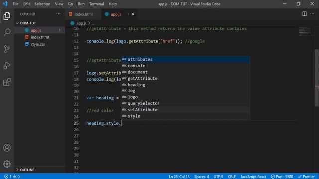Open the Go menu
Screen dimensions: 319x179
coord(70,4)
